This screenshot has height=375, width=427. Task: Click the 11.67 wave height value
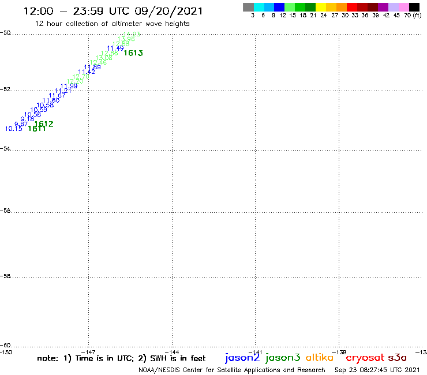pyautogui.click(x=57, y=95)
